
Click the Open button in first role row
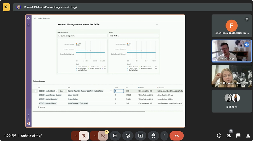[x=62, y=91]
